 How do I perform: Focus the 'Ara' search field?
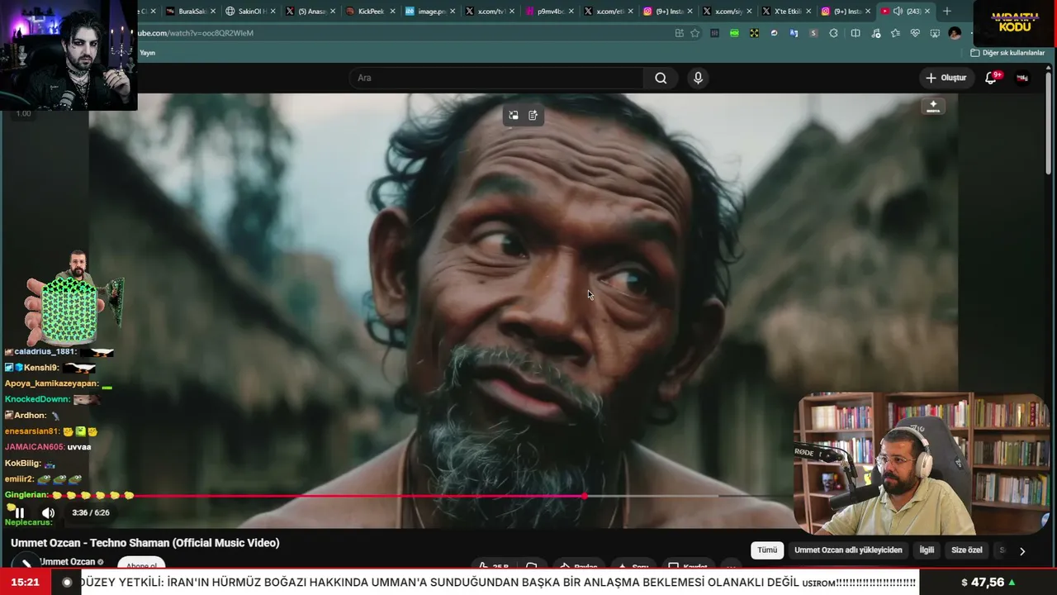(x=496, y=78)
